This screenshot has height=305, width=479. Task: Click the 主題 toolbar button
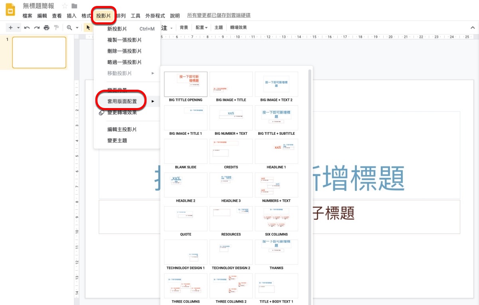218,28
